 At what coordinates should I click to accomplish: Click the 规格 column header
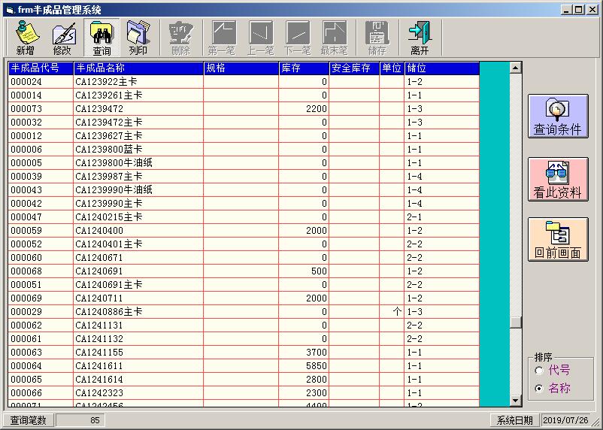241,68
